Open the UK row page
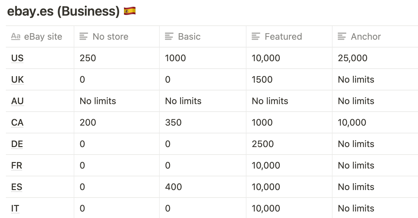The width and height of the screenshot is (418, 218). pyautogui.click(x=17, y=79)
